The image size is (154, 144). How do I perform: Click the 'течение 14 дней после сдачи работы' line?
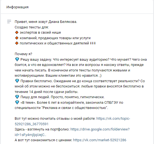pos(47,92)
